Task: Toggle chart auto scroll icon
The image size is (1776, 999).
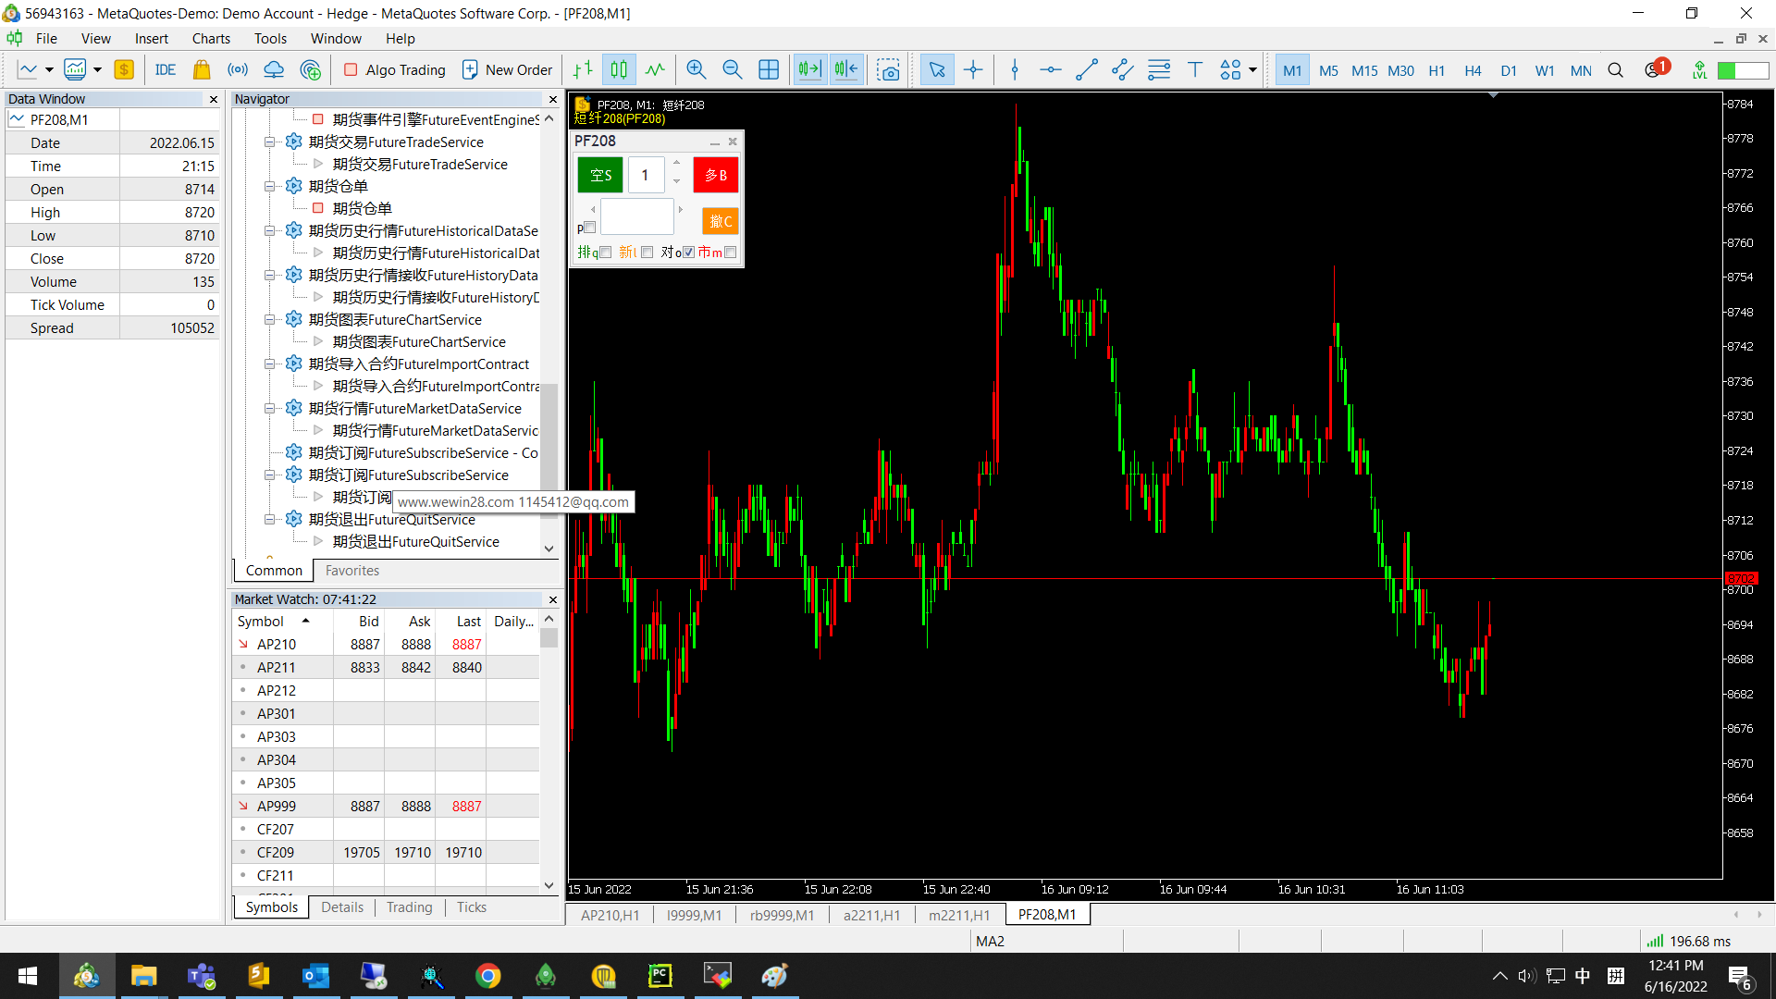Action: pyautogui.click(x=809, y=70)
